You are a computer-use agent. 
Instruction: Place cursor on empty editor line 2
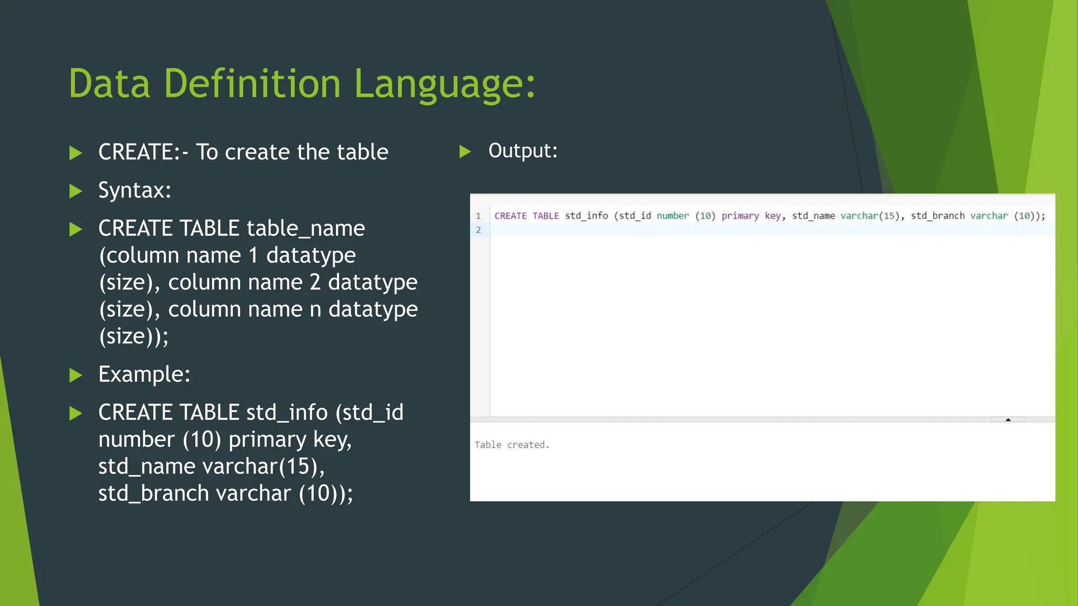point(772,230)
